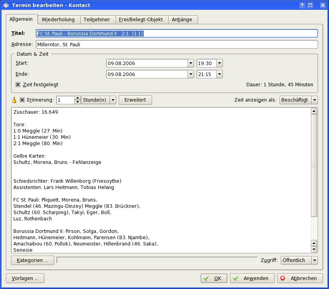Image resolution: width=329 pixels, height=289 pixels.
Task: Click the reminder bell icon
Action: pyautogui.click(x=14, y=100)
